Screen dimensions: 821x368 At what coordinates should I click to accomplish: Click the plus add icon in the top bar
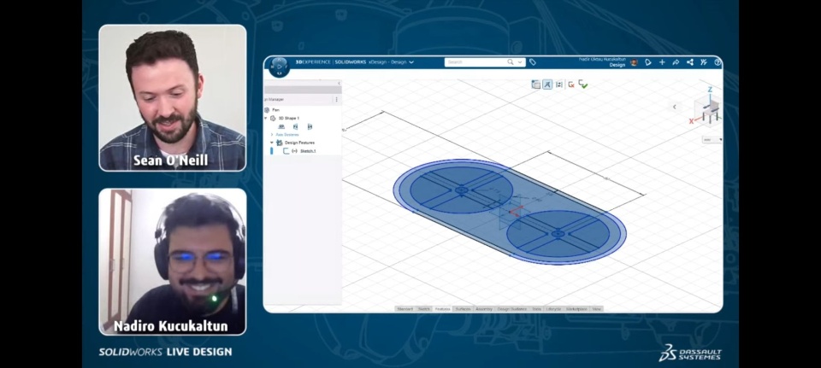click(x=662, y=62)
